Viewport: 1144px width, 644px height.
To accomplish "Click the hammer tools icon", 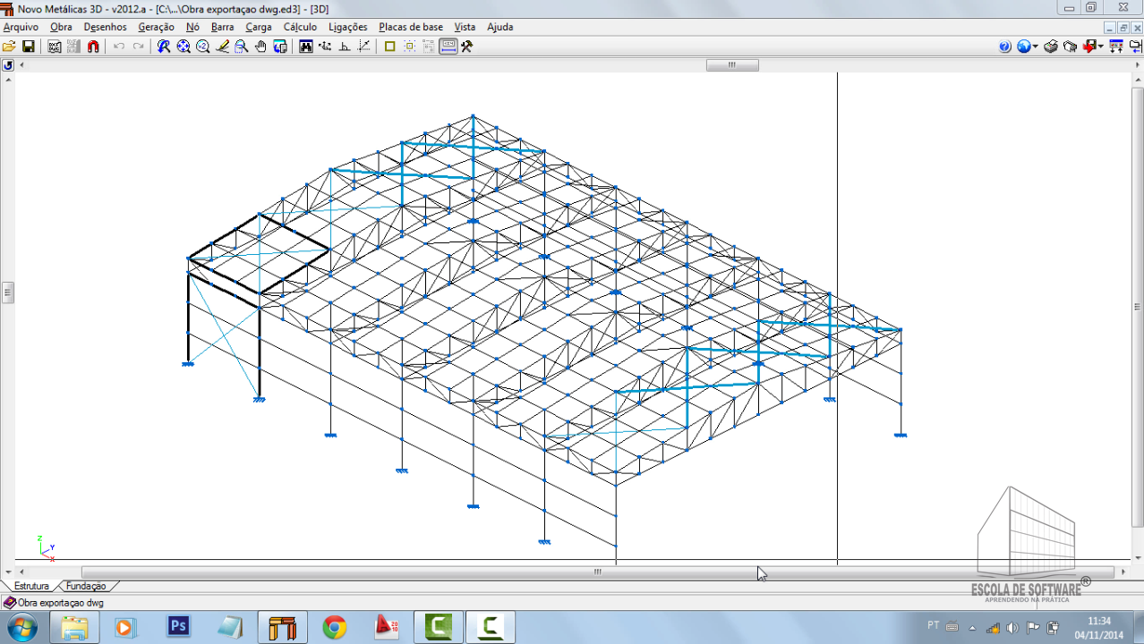I will [x=466, y=47].
